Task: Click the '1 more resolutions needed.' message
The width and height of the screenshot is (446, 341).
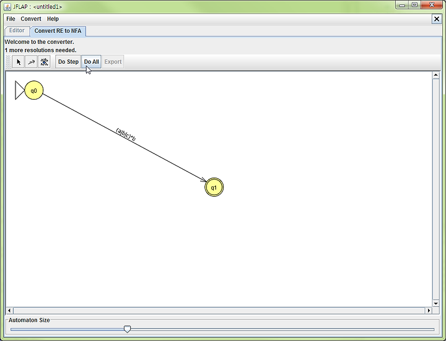Action: coord(41,50)
